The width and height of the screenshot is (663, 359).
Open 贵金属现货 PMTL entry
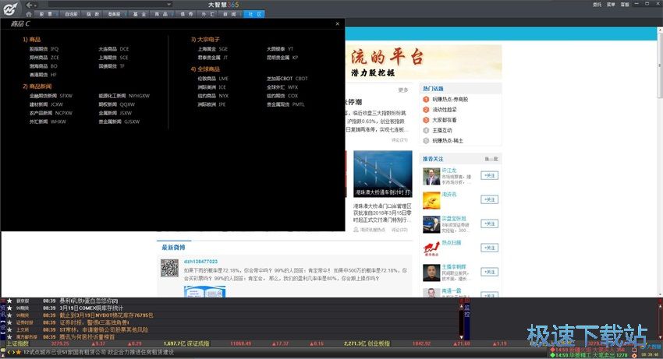[x=285, y=104]
